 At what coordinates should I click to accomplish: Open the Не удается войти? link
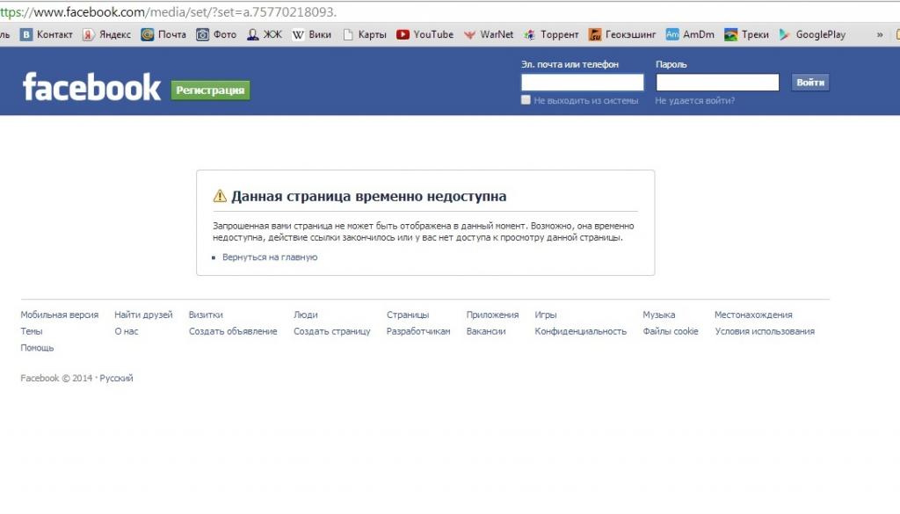pyautogui.click(x=694, y=101)
